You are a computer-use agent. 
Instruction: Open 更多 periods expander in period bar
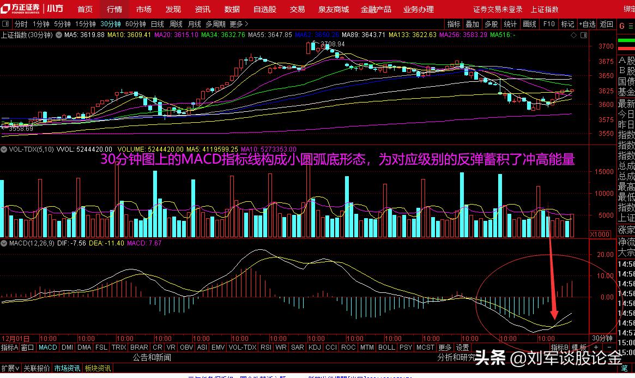coord(239,24)
